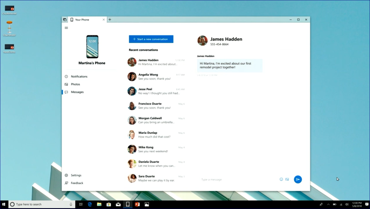Close the Your Phone tab

tap(104, 20)
